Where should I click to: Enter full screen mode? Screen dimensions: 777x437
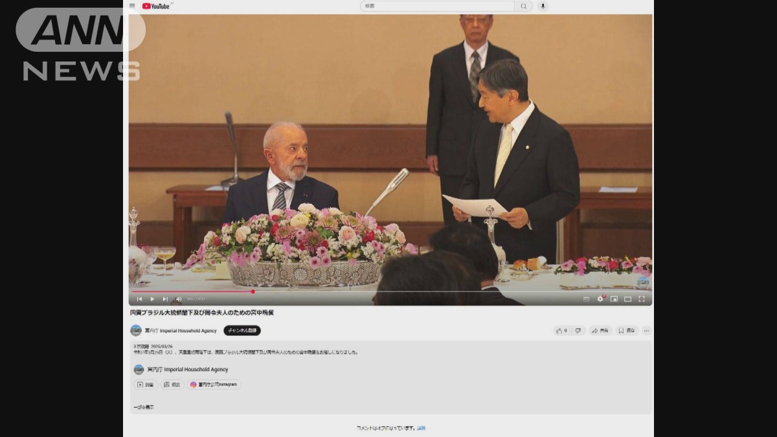642,299
